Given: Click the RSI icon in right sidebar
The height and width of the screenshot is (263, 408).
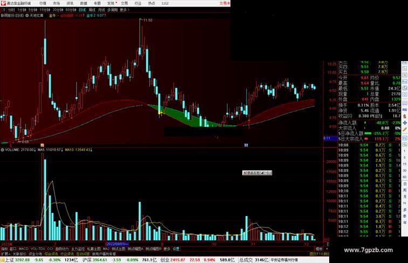Looking at the screenshot, I should [405, 110].
